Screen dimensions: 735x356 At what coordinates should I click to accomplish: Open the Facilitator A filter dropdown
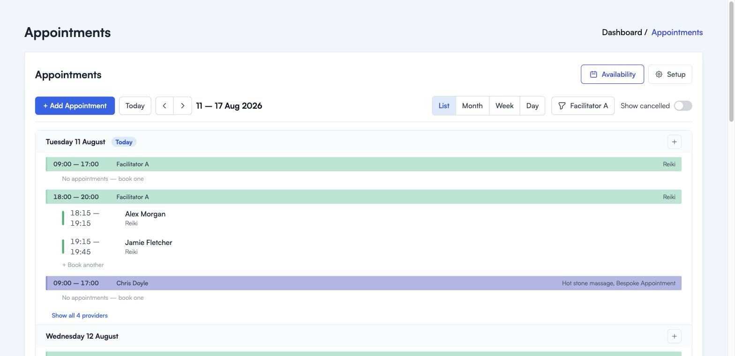coord(583,106)
